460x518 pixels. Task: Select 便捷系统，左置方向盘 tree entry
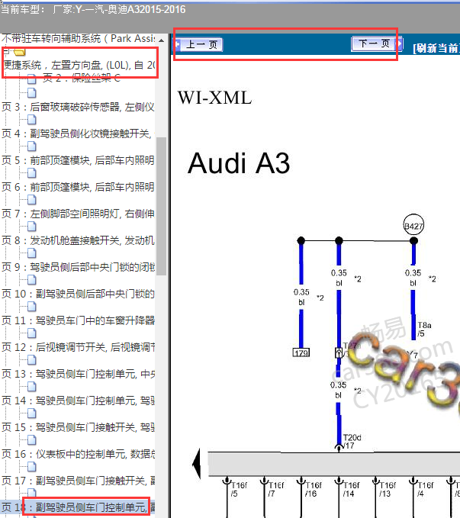click(x=79, y=65)
